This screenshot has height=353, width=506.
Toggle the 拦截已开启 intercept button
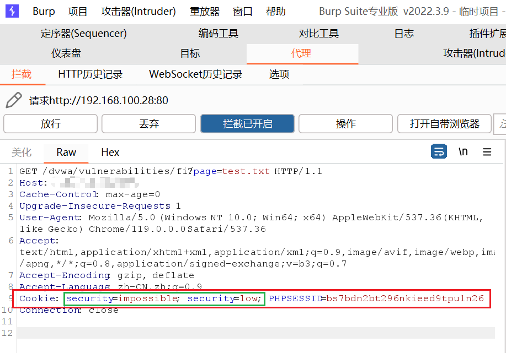248,124
